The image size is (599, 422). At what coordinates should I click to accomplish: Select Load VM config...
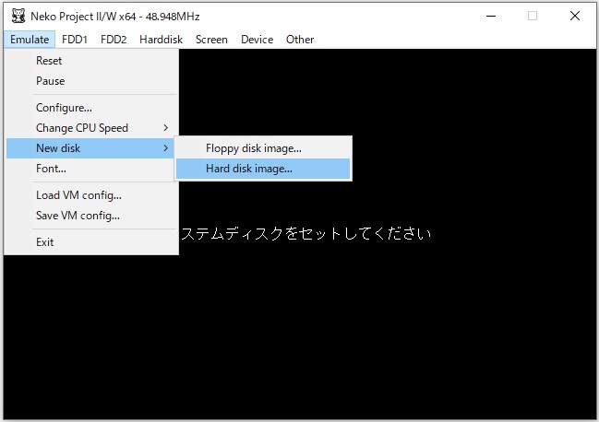pos(91,195)
